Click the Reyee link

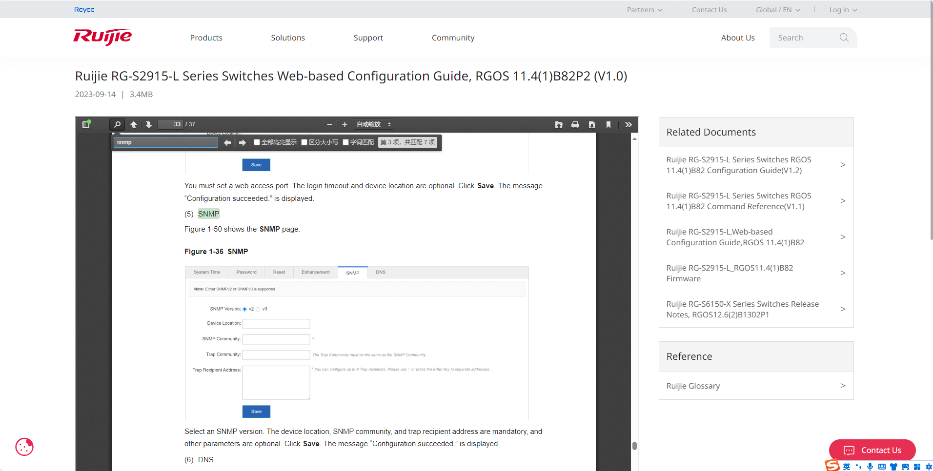point(84,9)
